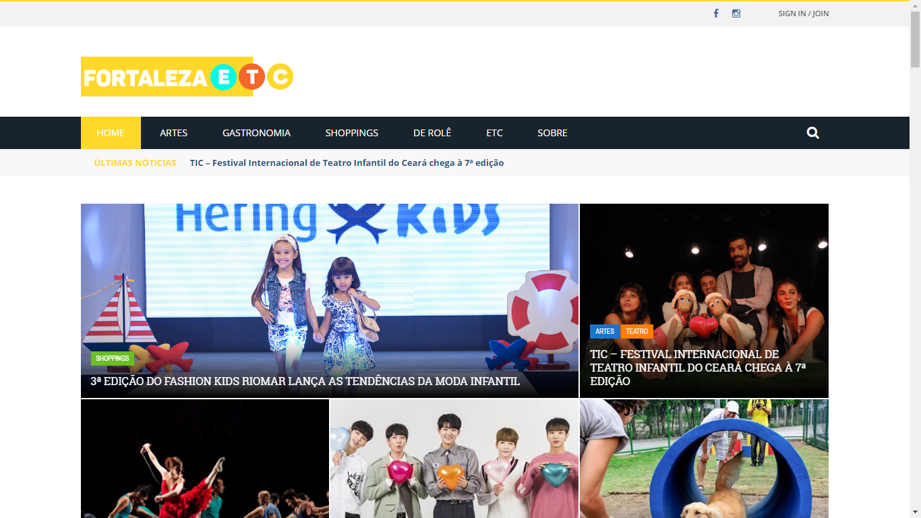Open the Facebook page icon
Image resolution: width=921 pixels, height=518 pixels.
(x=716, y=13)
